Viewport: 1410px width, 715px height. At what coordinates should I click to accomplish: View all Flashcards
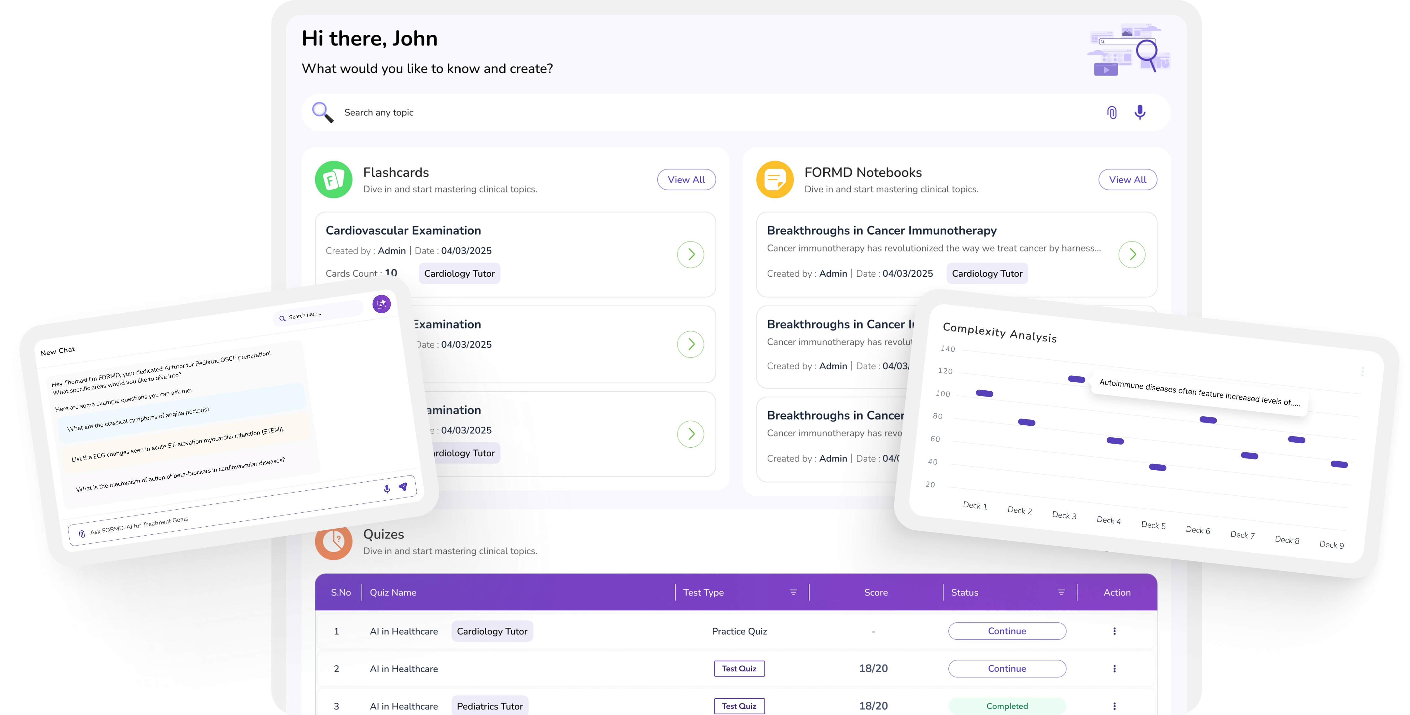tap(686, 180)
